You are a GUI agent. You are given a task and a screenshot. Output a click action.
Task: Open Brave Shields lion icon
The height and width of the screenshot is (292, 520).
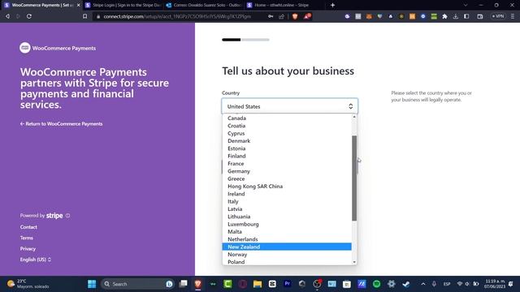[x=295, y=16]
